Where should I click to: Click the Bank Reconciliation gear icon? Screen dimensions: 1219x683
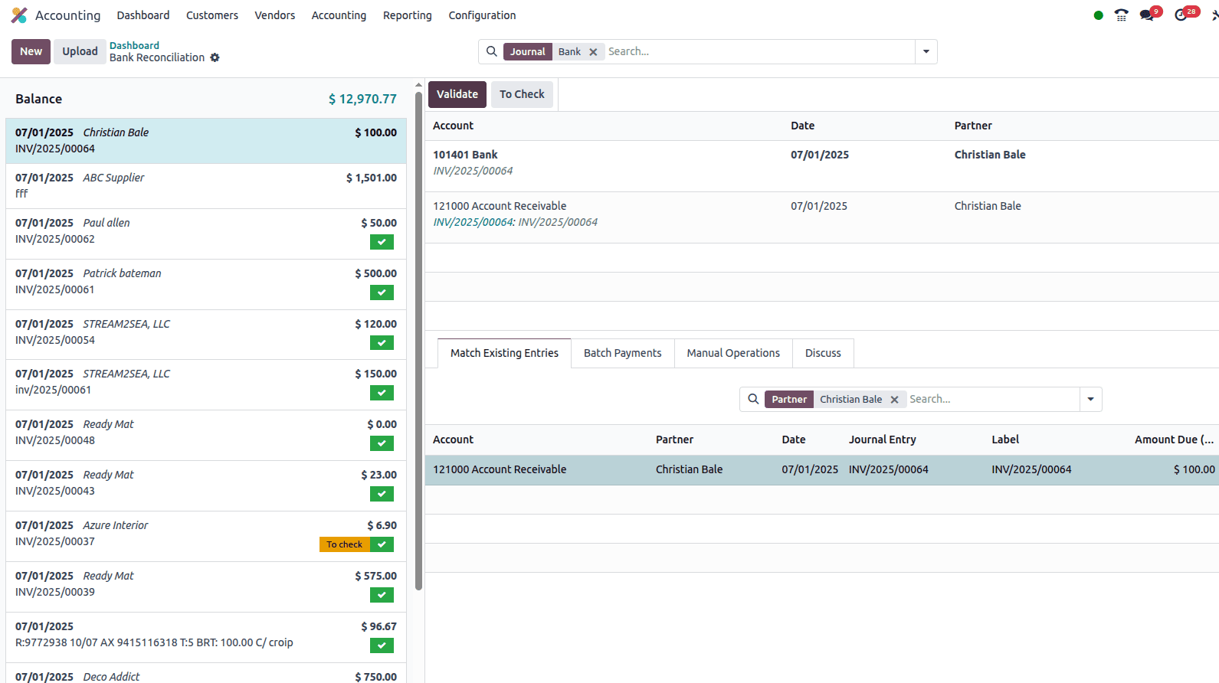coord(215,57)
